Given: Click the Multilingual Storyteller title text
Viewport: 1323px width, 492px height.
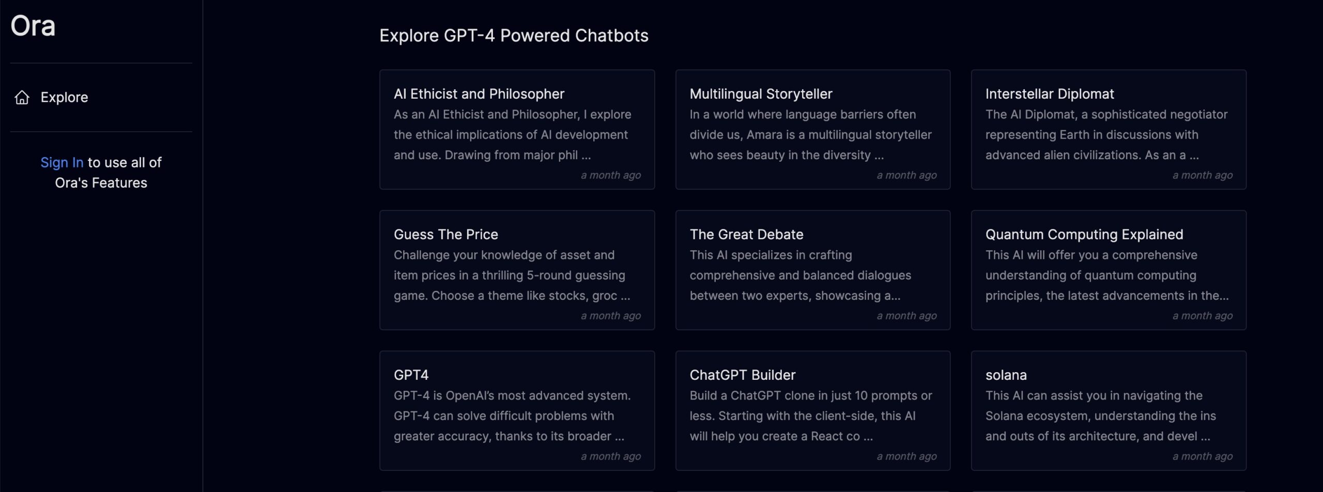Looking at the screenshot, I should coord(761,94).
